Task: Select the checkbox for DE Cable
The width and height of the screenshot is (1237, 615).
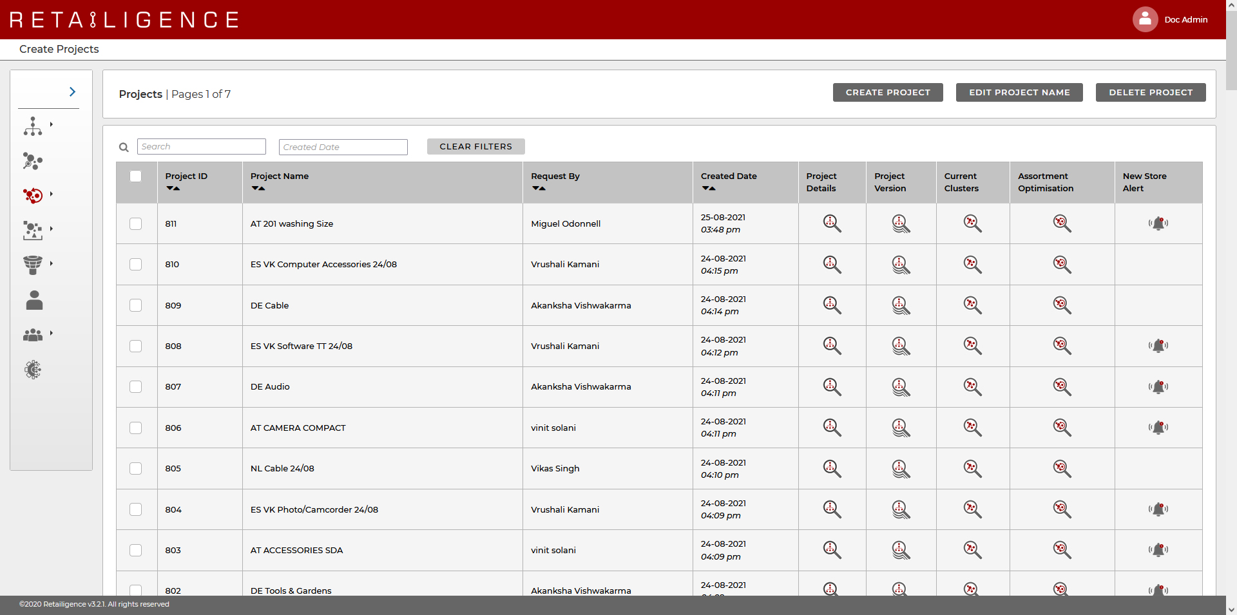Action: [x=135, y=305]
